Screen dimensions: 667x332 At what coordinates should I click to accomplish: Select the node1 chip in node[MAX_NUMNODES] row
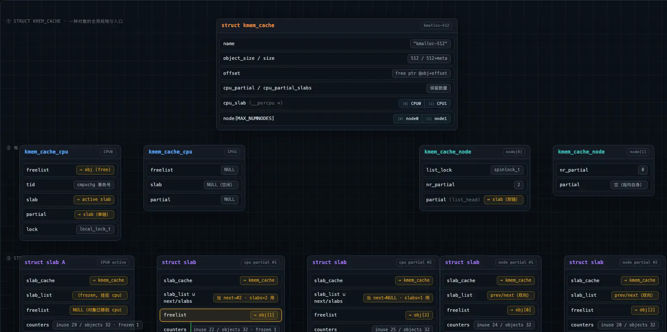point(436,119)
